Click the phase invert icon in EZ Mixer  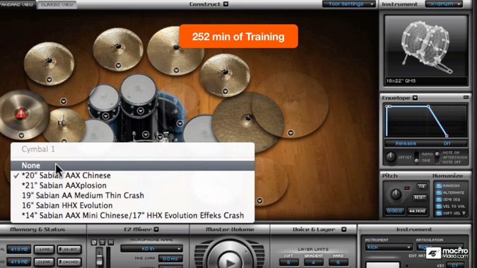[94, 242]
